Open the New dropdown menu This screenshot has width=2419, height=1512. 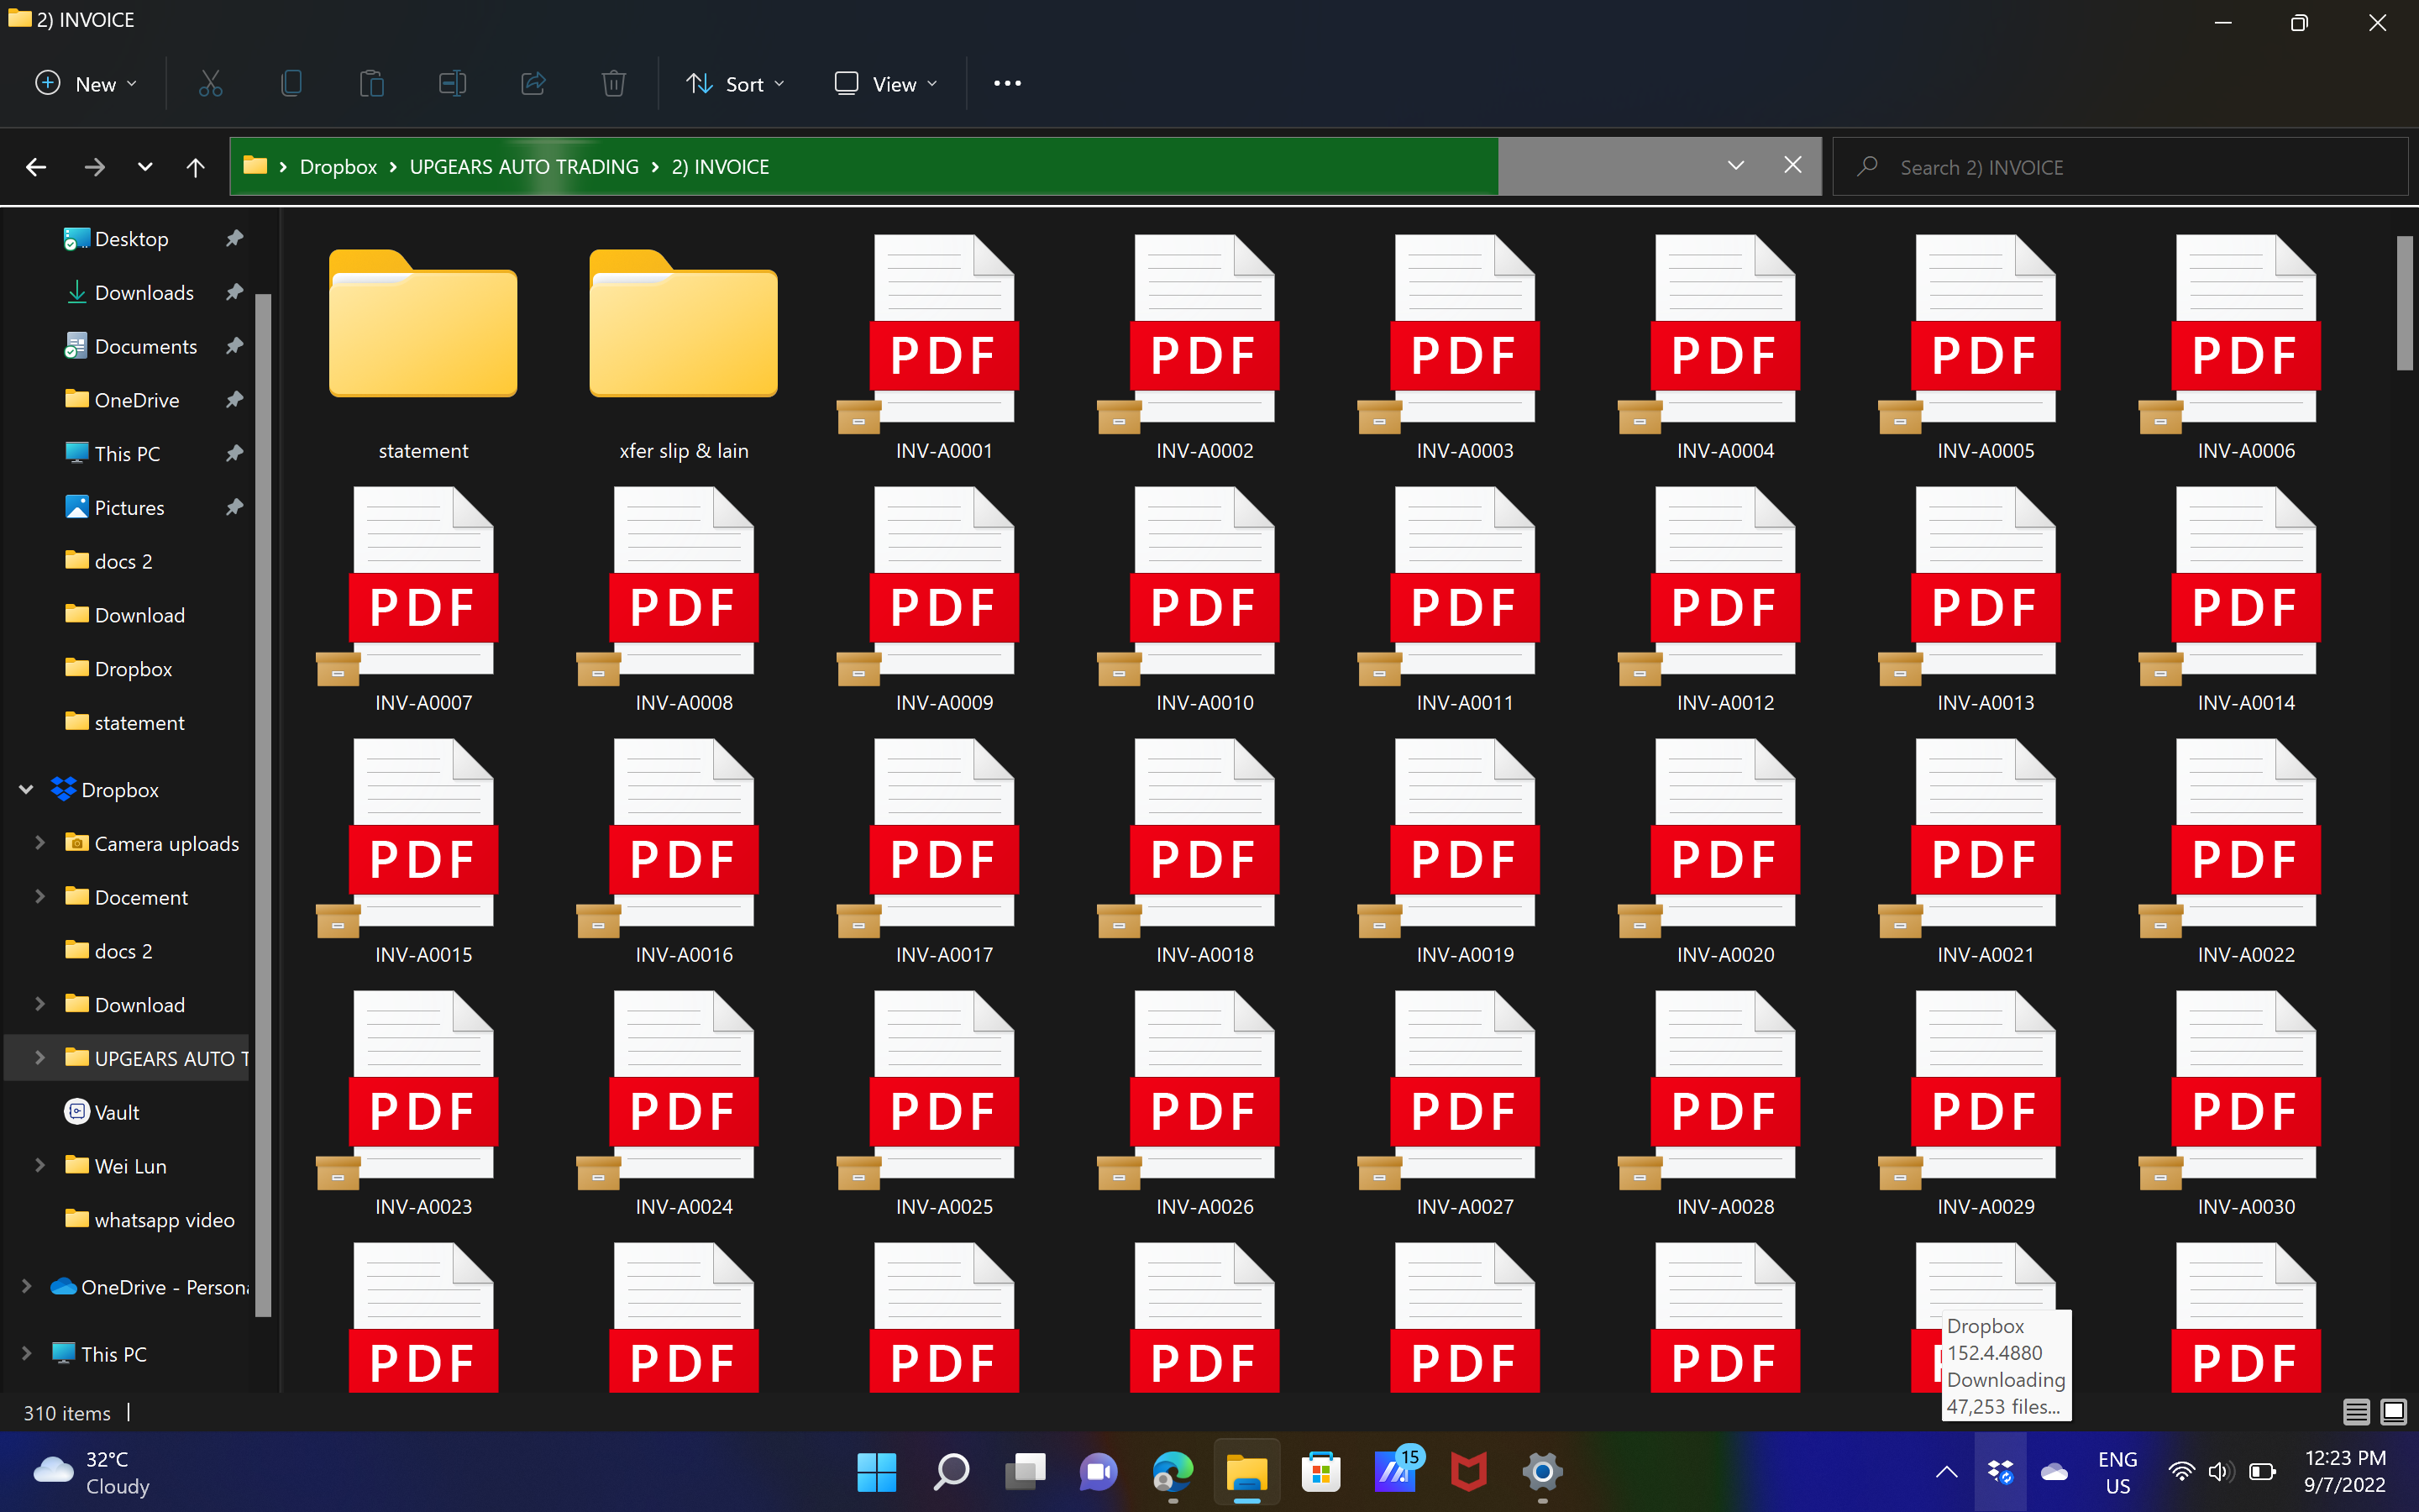[x=86, y=84]
